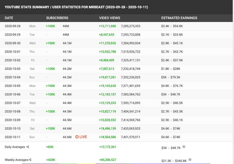Click the LIVE clock icon
Screen dimensions: 234x164
[77, 137]
